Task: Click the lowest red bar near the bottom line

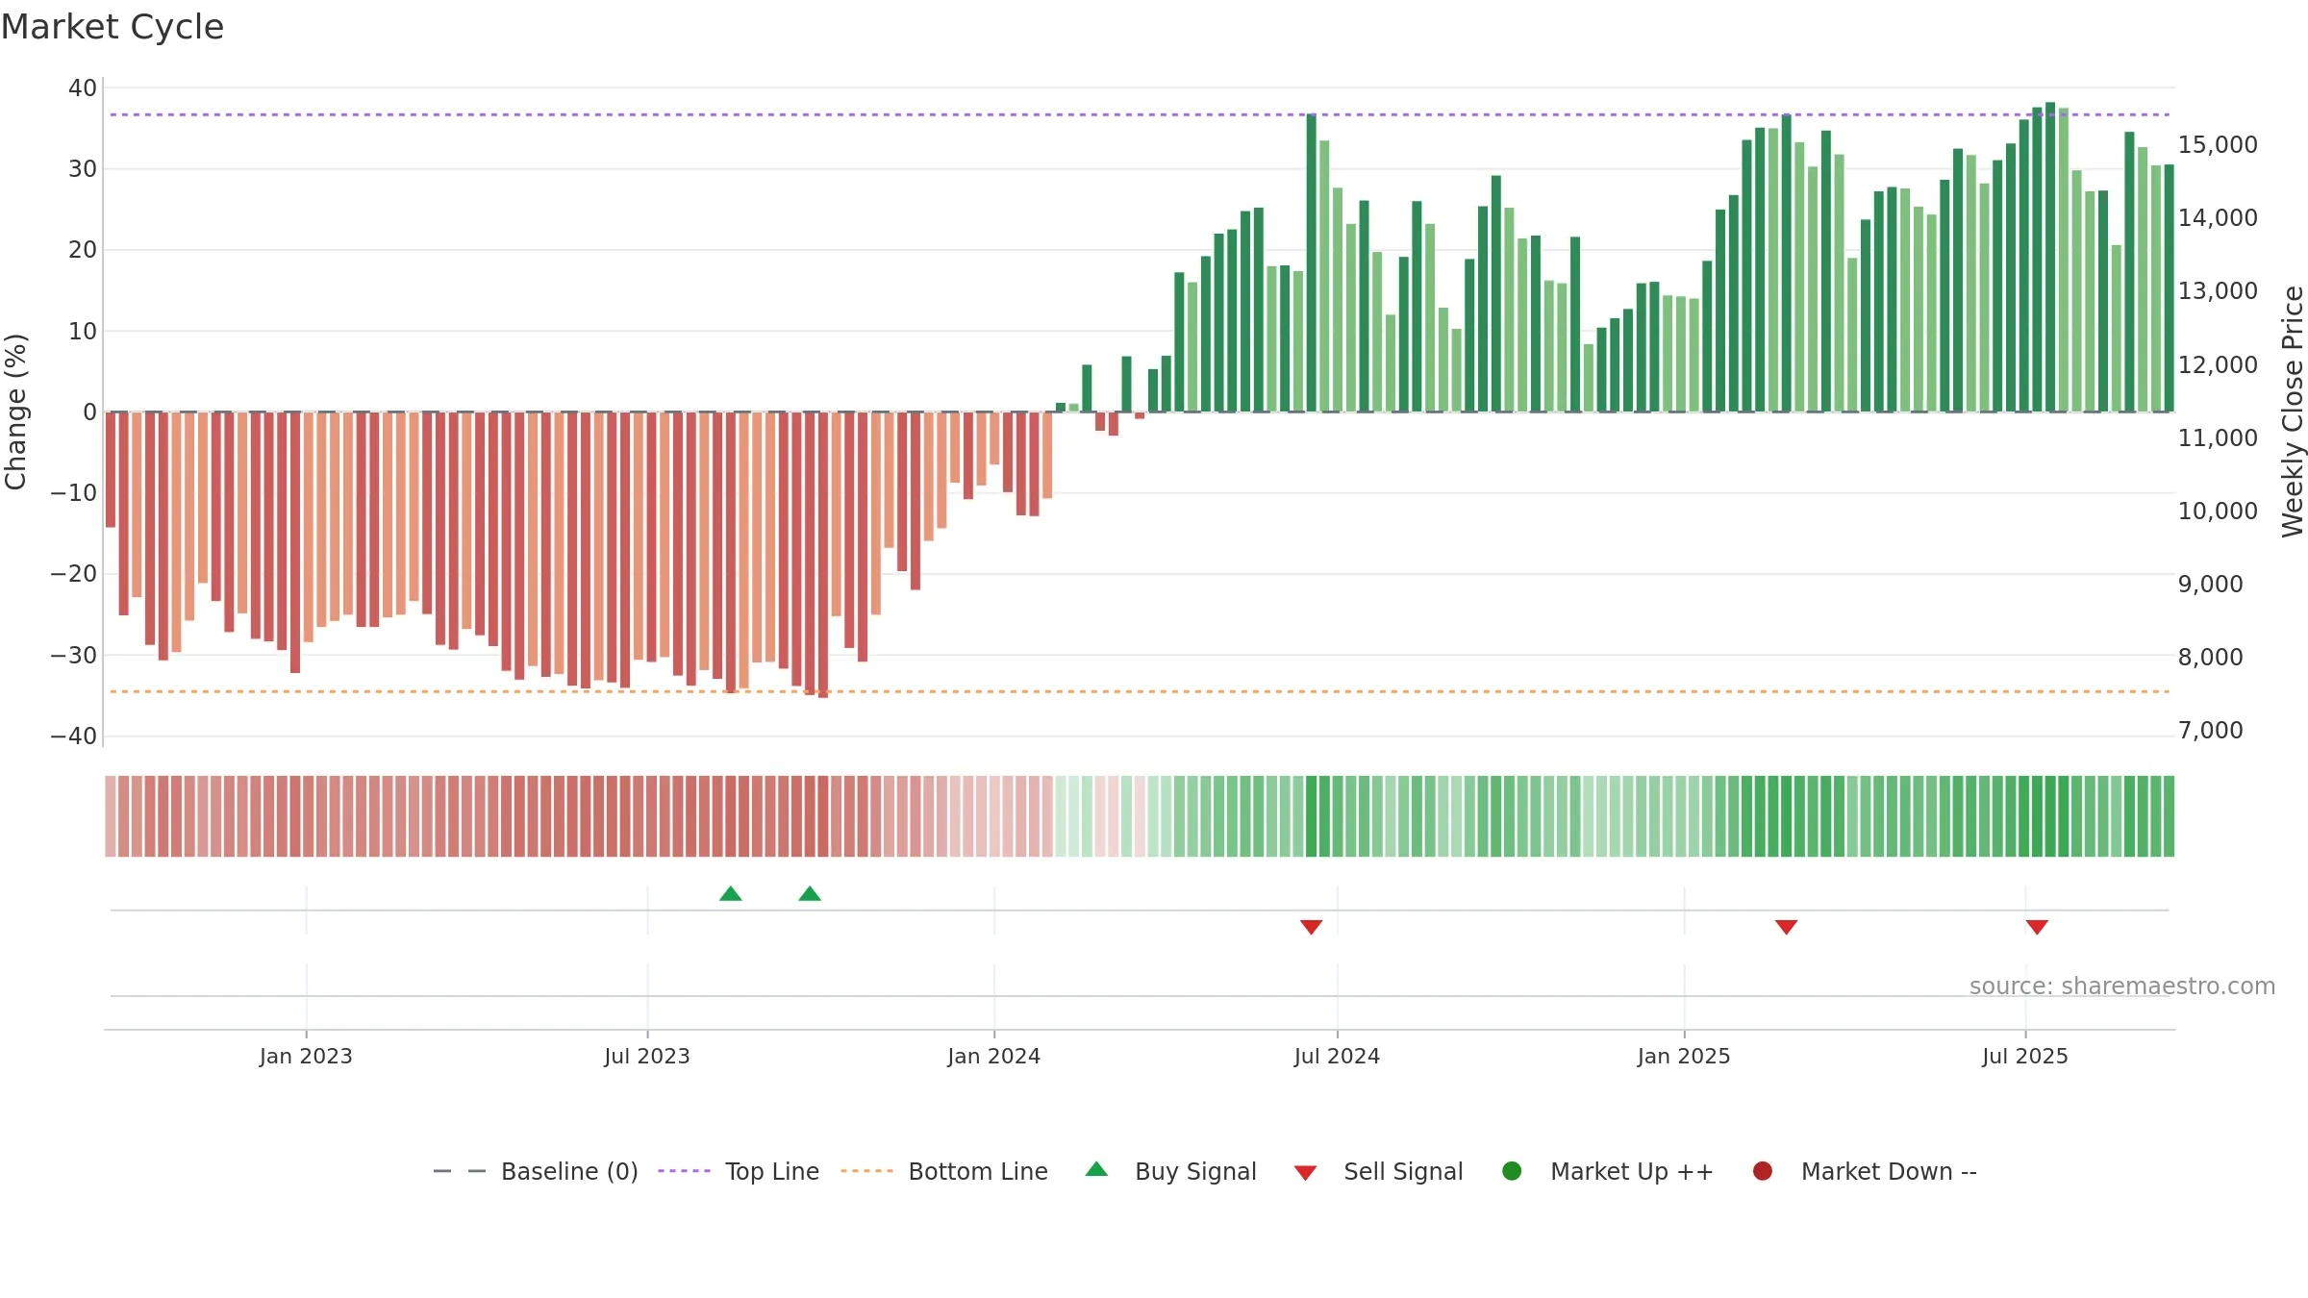Action: pyautogui.click(x=823, y=555)
